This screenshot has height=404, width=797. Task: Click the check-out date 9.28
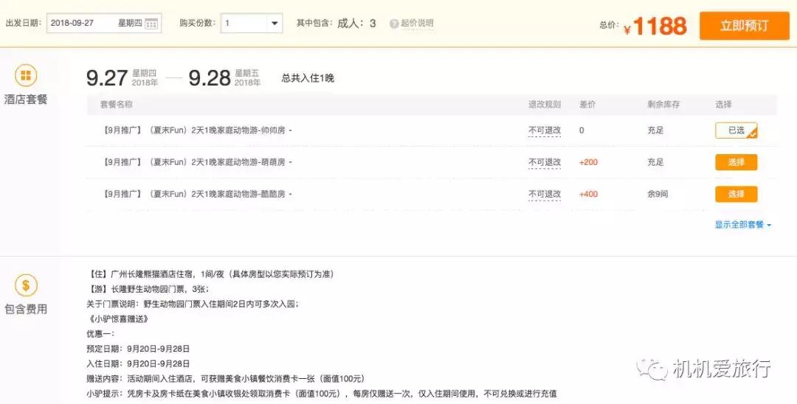210,77
